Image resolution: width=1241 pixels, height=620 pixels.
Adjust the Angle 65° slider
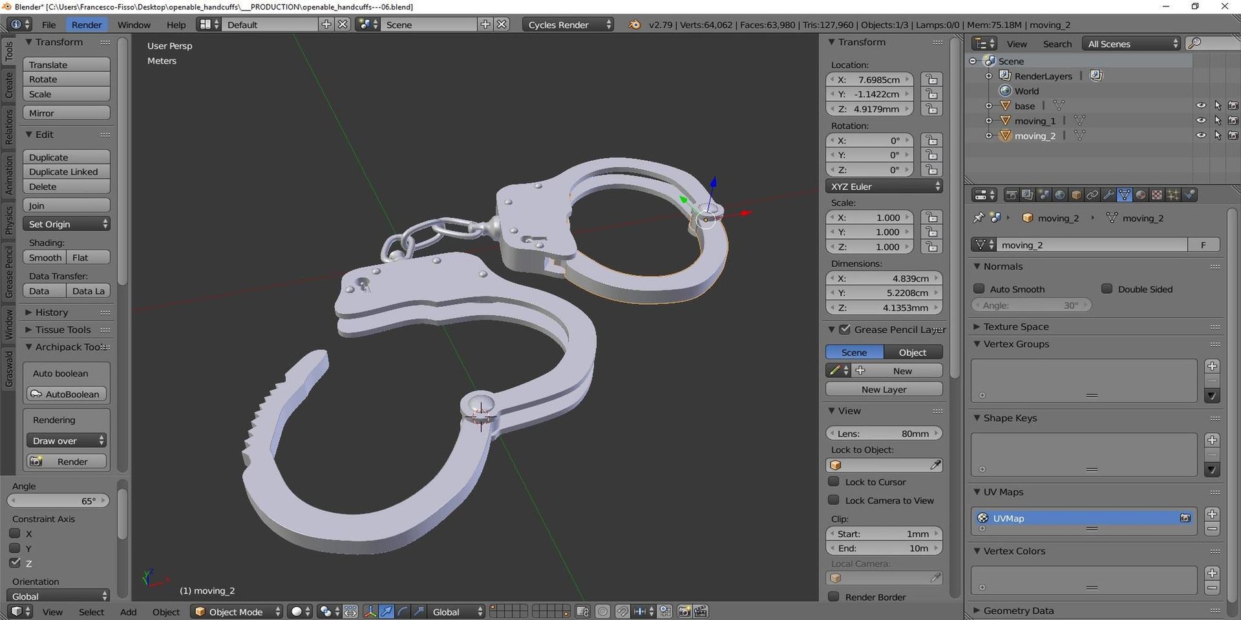(58, 501)
